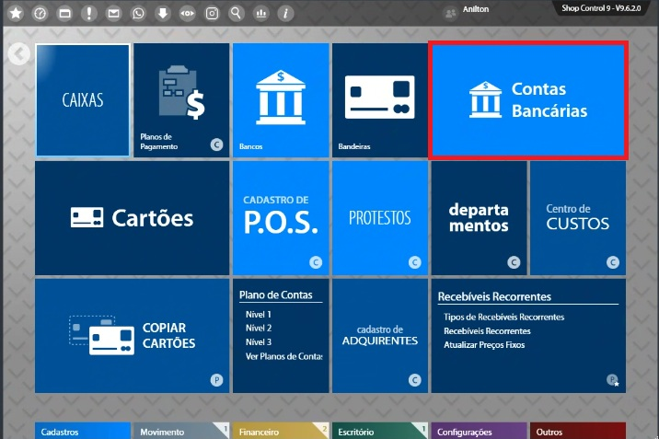Open COPIAR CARTÕES tile

click(132, 336)
